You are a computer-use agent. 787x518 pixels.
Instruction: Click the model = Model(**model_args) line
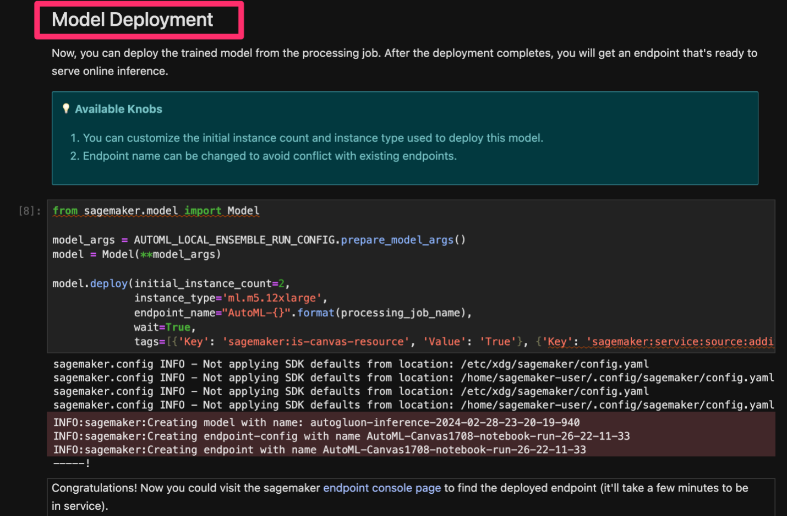136,254
